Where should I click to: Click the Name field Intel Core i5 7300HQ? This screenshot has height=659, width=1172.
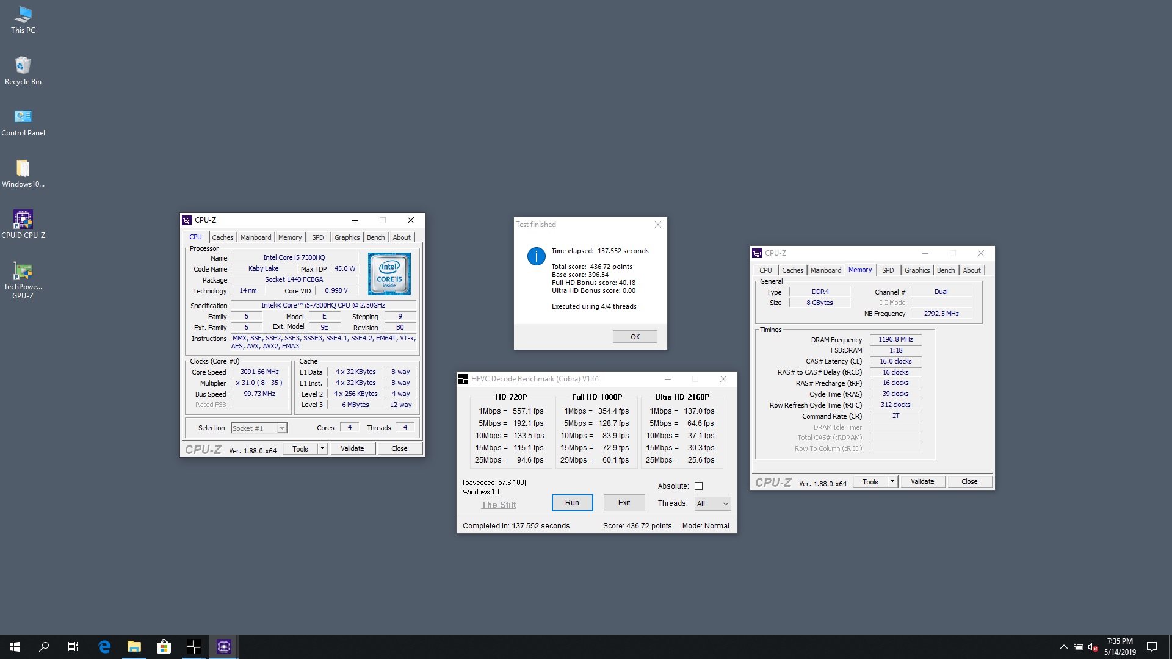294,257
